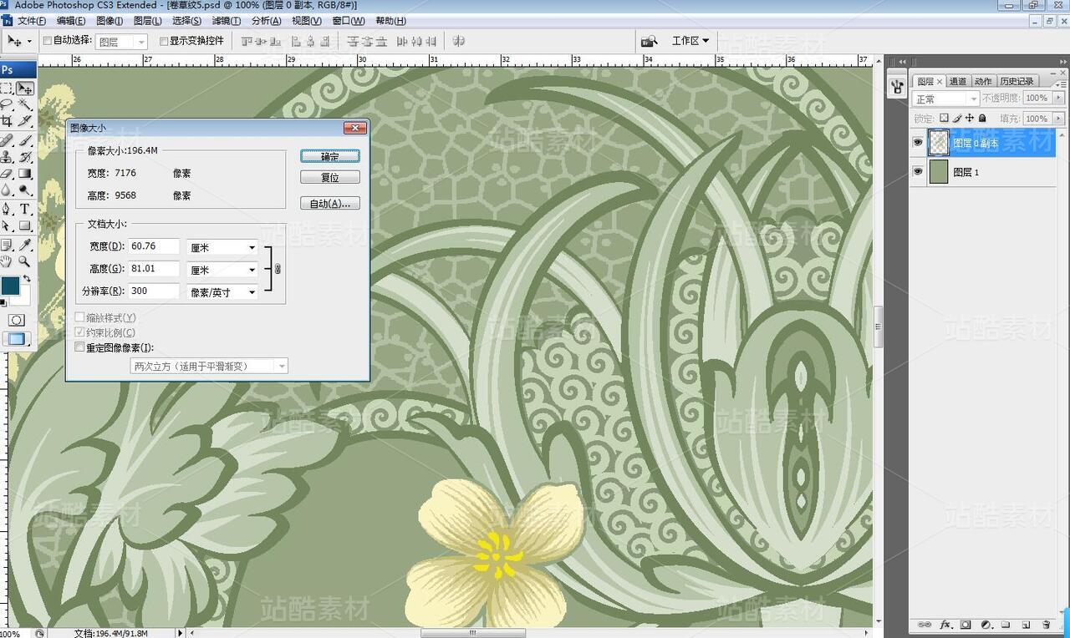Select the Hand tool

(7, 261)
